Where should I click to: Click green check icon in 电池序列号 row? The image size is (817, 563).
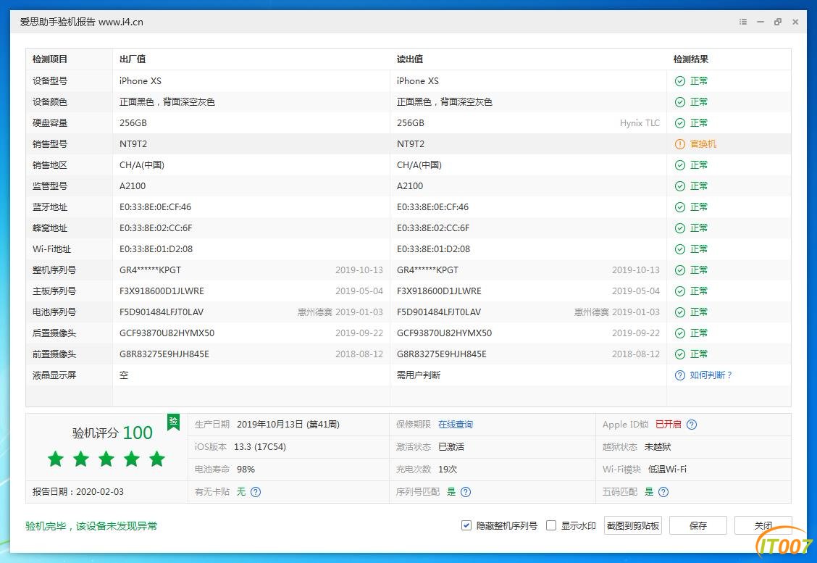point(680,312)
